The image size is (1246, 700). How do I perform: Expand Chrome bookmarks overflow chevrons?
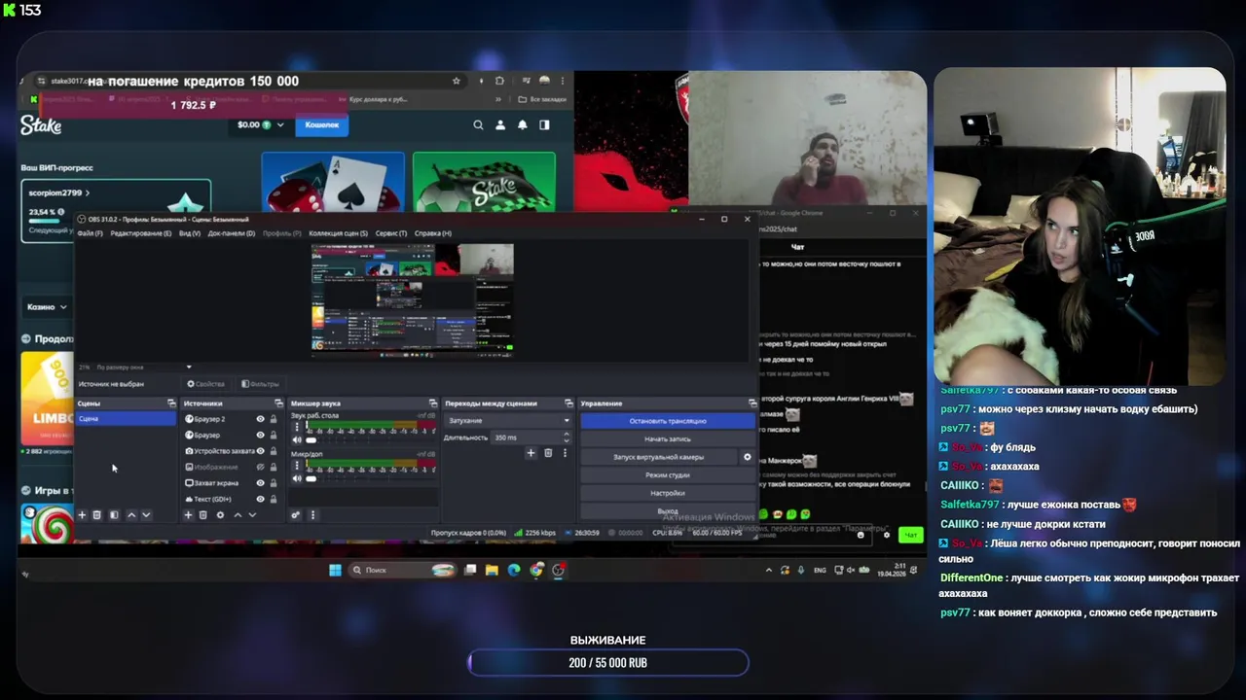click(498, 99)
